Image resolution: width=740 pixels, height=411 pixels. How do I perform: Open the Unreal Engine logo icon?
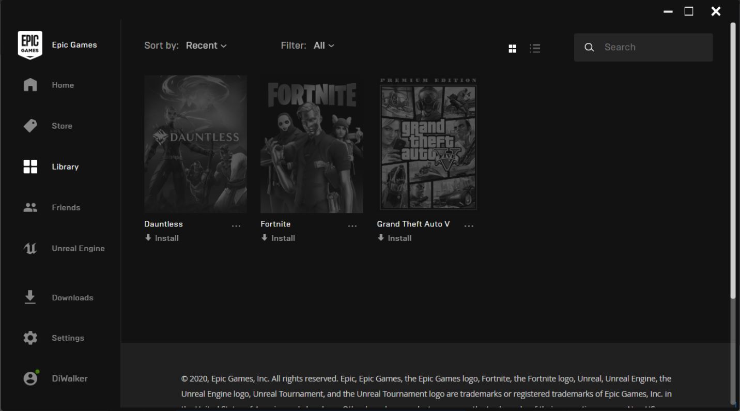(x=30, y=248)
